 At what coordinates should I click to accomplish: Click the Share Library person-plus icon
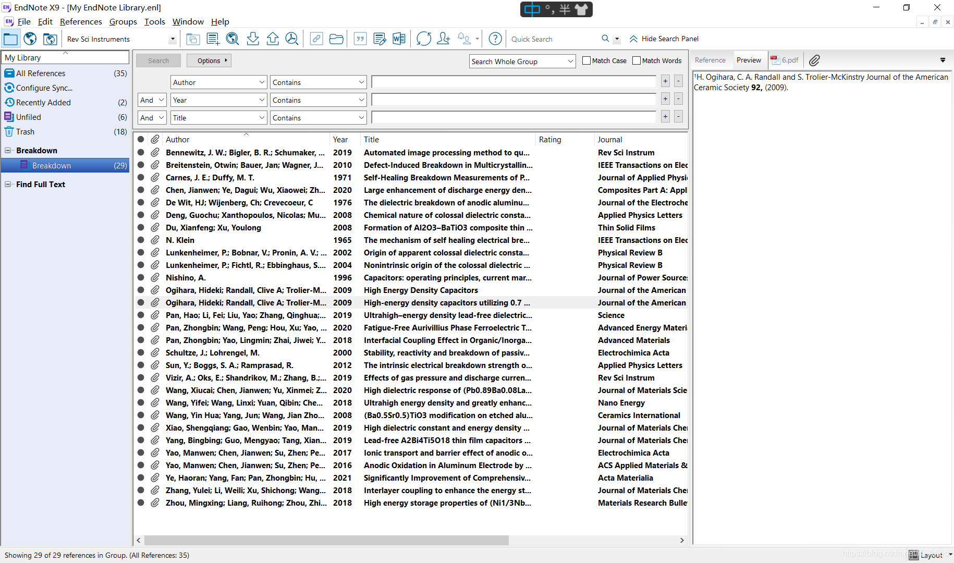[444, 39]
